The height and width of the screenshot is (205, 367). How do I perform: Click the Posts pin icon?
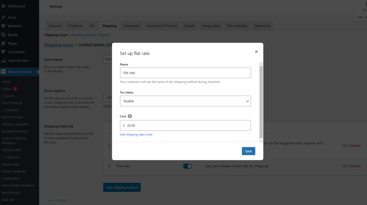(x=3, y=18)
